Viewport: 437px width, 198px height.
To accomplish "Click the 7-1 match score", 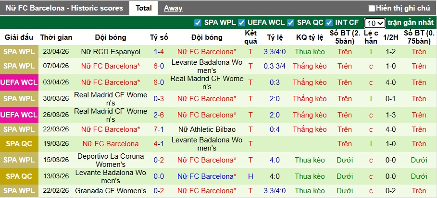I will [159, 129].
